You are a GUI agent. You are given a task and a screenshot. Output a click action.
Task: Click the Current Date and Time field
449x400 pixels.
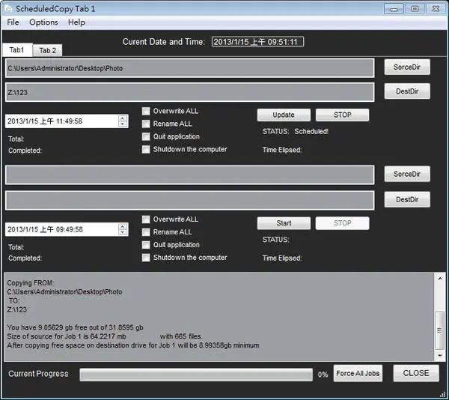[257, 41]
